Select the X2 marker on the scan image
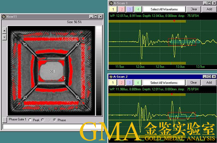Viewport: 217px width, 143px height. (x=62, y=79)
